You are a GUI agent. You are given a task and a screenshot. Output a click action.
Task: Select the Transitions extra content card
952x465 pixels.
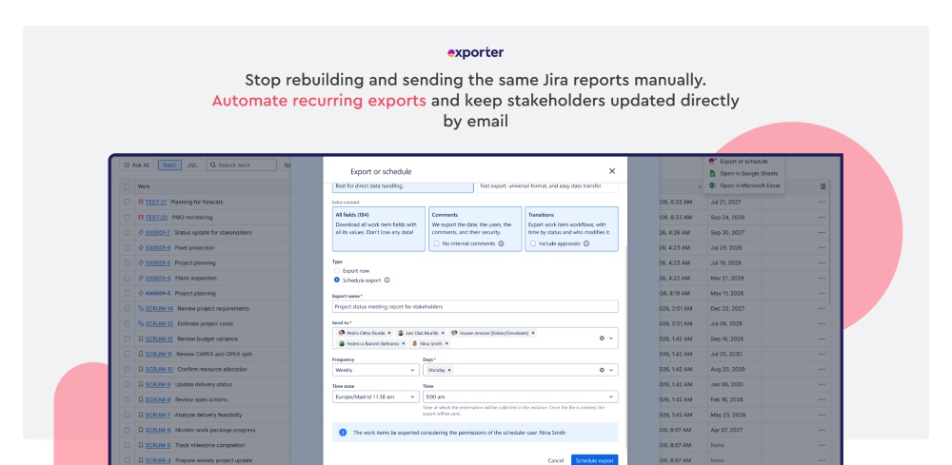click(x=571, y=228)
